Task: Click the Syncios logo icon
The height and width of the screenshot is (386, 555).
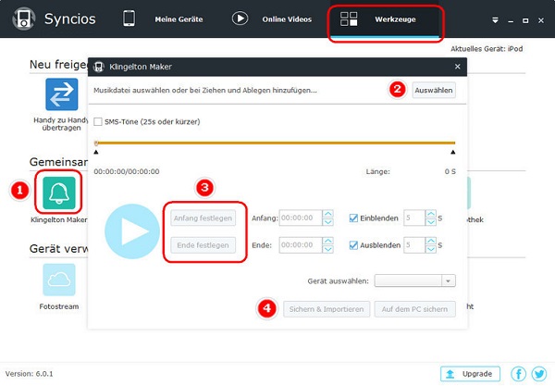Action: coord(23,19)
